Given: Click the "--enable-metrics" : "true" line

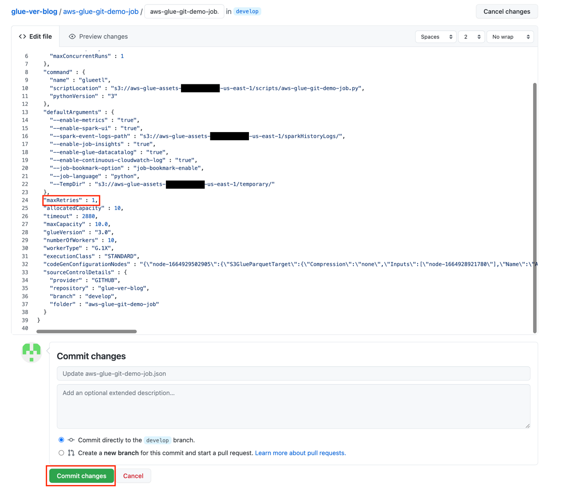Looking at the screenshot, I should click(x=95, y=120).
